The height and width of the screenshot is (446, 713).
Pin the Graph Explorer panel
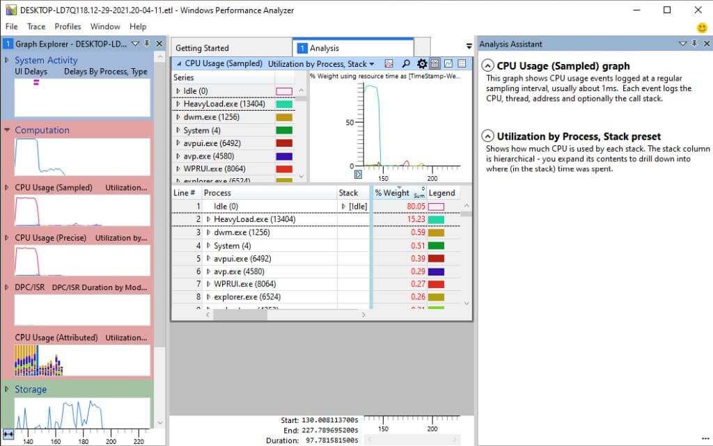pos(147,44)
